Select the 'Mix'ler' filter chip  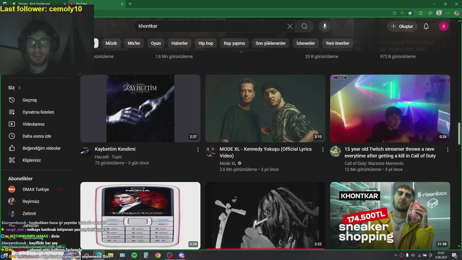click(x=134, y=43)
